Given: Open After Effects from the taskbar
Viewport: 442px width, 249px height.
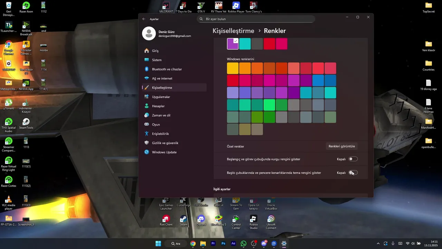Looking at the screenshot, I should coord(233,243).
